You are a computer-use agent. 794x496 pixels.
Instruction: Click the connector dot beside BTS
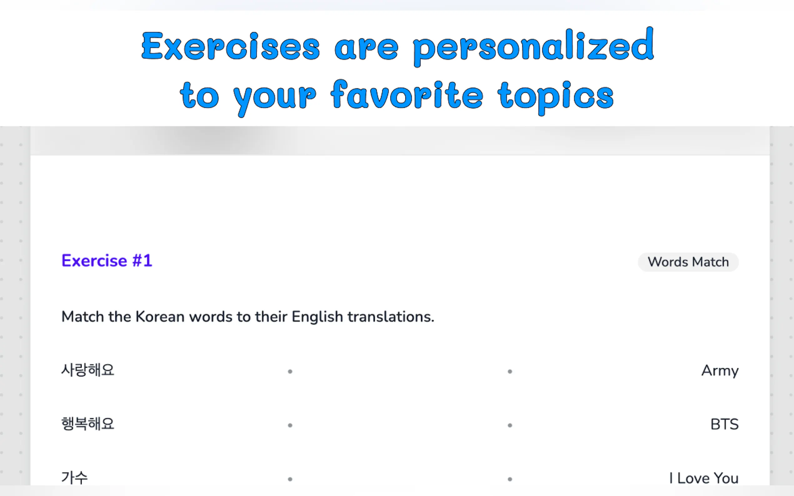(x=510, y=425)
